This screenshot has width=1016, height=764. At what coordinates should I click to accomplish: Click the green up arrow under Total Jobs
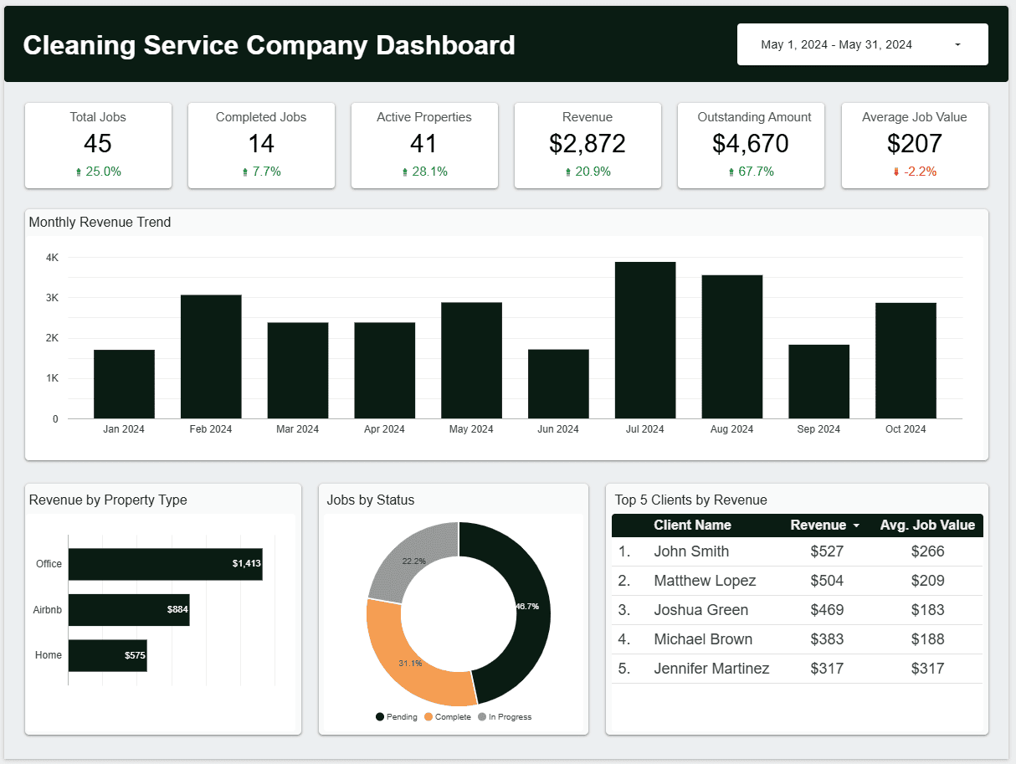79,172
